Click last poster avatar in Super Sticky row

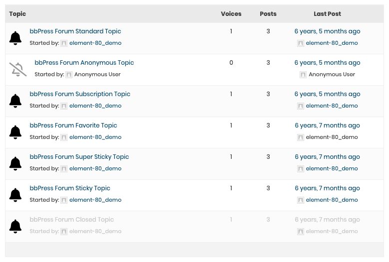pos(301,169)
